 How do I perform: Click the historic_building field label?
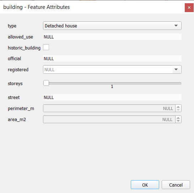[24, 48]
